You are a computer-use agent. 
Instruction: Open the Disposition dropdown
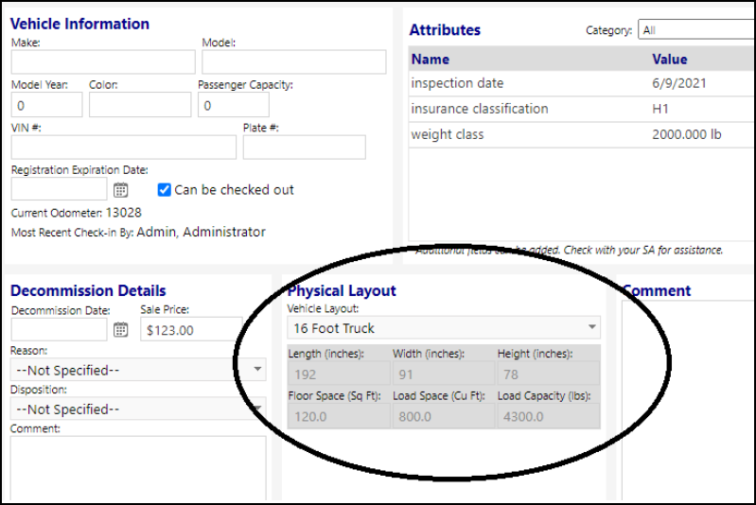click(138, 409)
